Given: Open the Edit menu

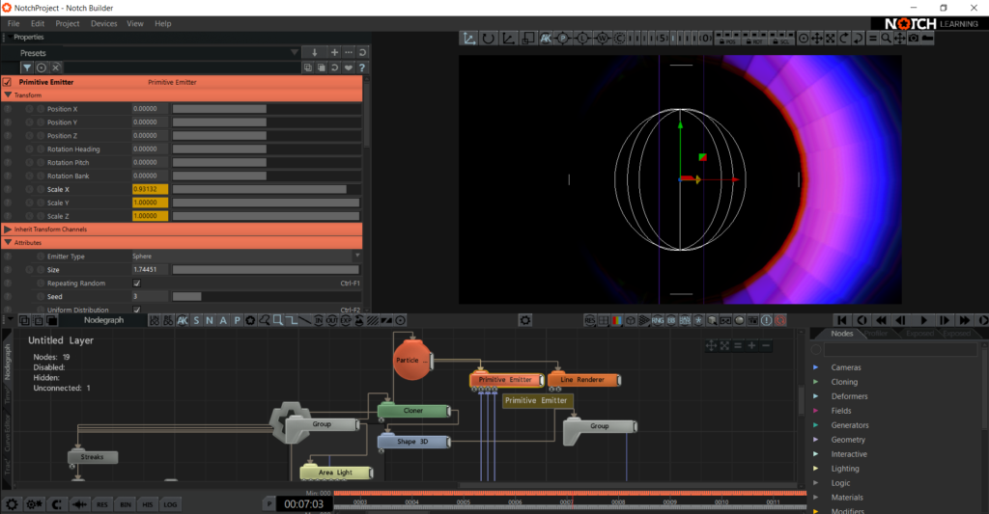Looking at the screenshot, I should [x=38, y=23].
